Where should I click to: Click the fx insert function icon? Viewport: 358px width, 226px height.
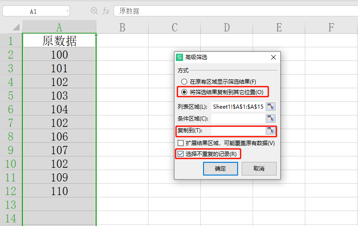pos(106,11)
